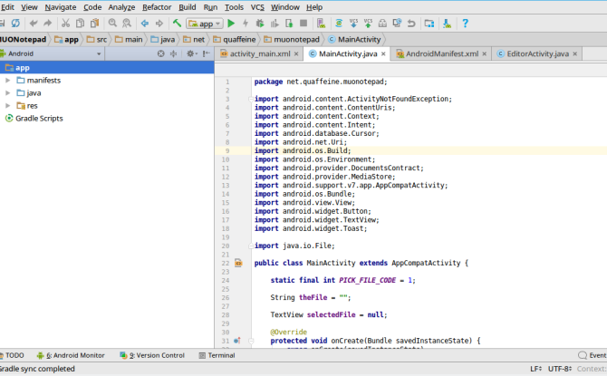This screenshot has height=376, width=607.
Task: Switch to the AndroidManifest.xml tab
Action: pos(440,54)
